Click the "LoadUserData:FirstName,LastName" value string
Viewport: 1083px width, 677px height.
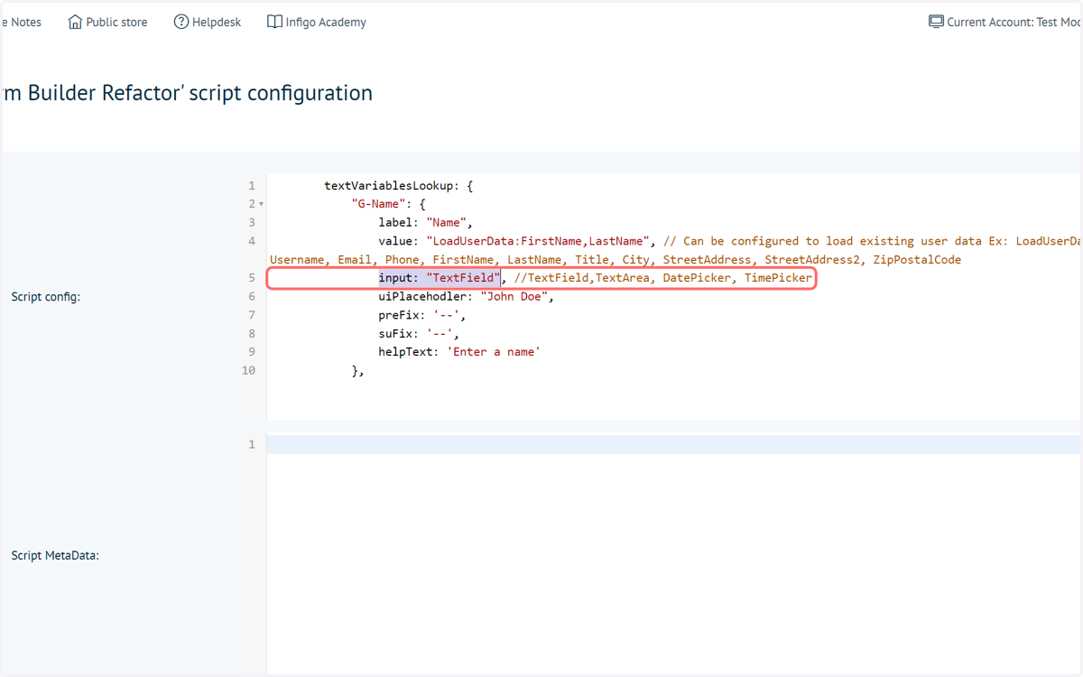(538, 241)
